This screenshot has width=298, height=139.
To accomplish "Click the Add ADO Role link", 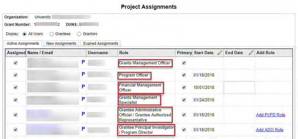I will [270, 130].
